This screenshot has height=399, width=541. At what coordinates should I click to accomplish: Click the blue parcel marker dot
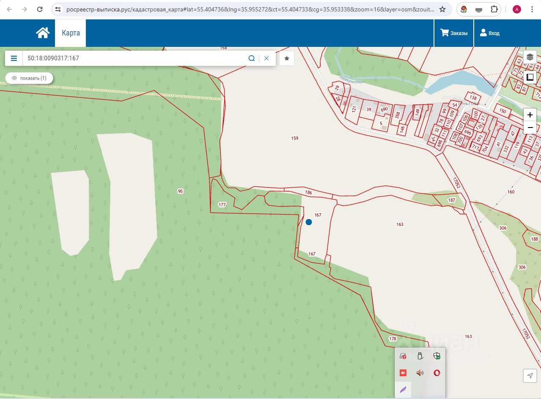pyautogui.click(x=309, y=222)
